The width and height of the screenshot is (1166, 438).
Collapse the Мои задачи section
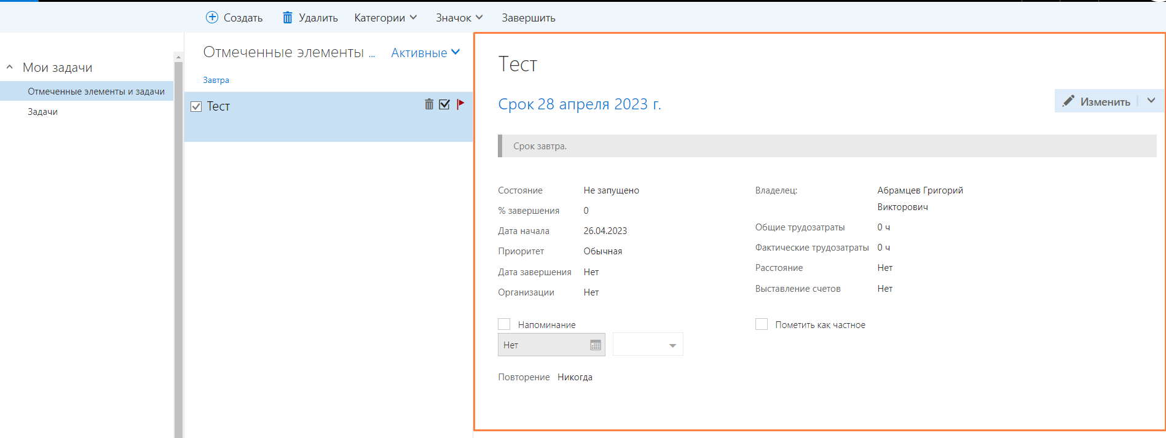pyautogui.click(x=10, y=67)
